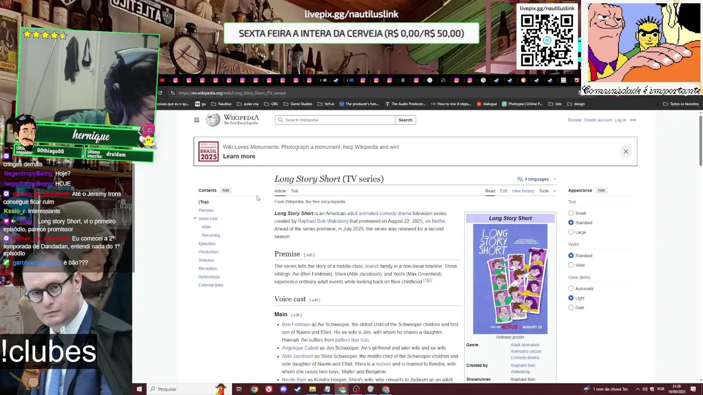
Task: Open the Donate link
Action: coord(574,120)
